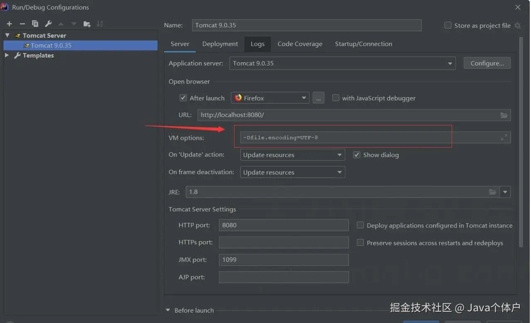Move configuration up arrow

pyautogui.click(x=61, y=24)
